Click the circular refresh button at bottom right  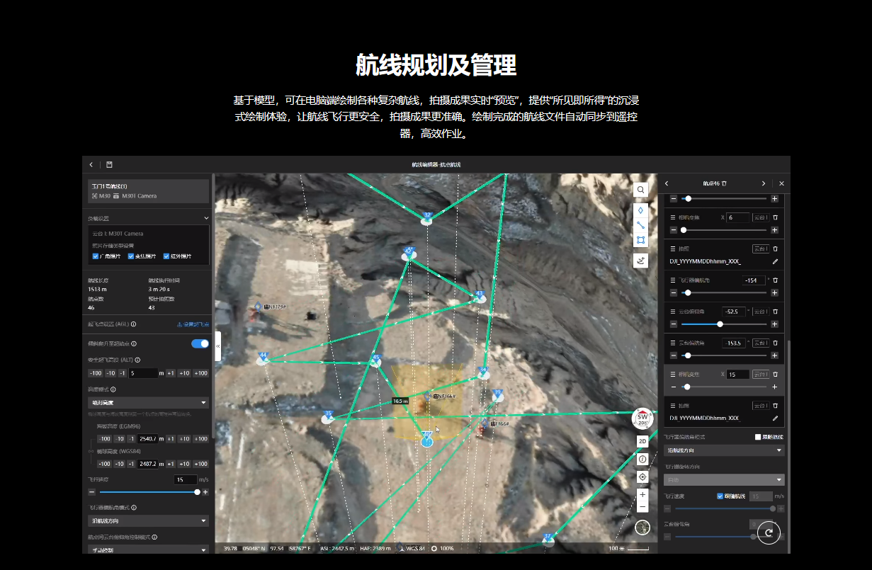769,532
